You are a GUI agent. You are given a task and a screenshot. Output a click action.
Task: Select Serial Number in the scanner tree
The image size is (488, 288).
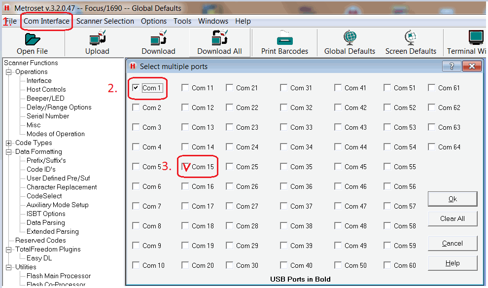tap(47, 116)
